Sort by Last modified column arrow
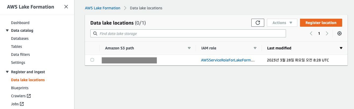Viewport: 354px width, 109px height. 341,48
